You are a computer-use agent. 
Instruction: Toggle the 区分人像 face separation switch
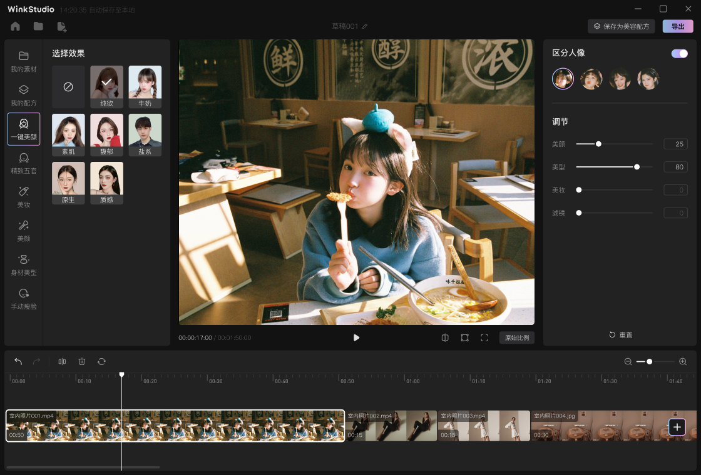pyautogui.click(x=679, y=53)
